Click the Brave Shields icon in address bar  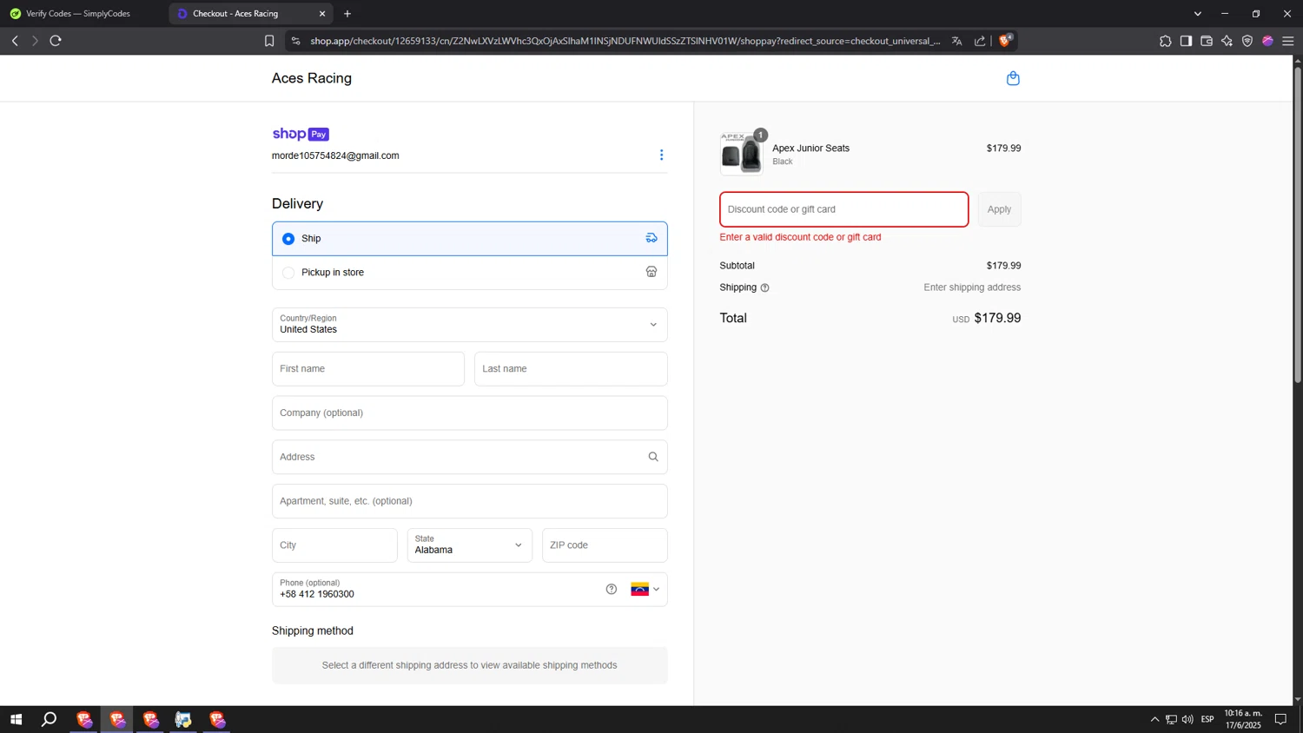(1005, 40)
